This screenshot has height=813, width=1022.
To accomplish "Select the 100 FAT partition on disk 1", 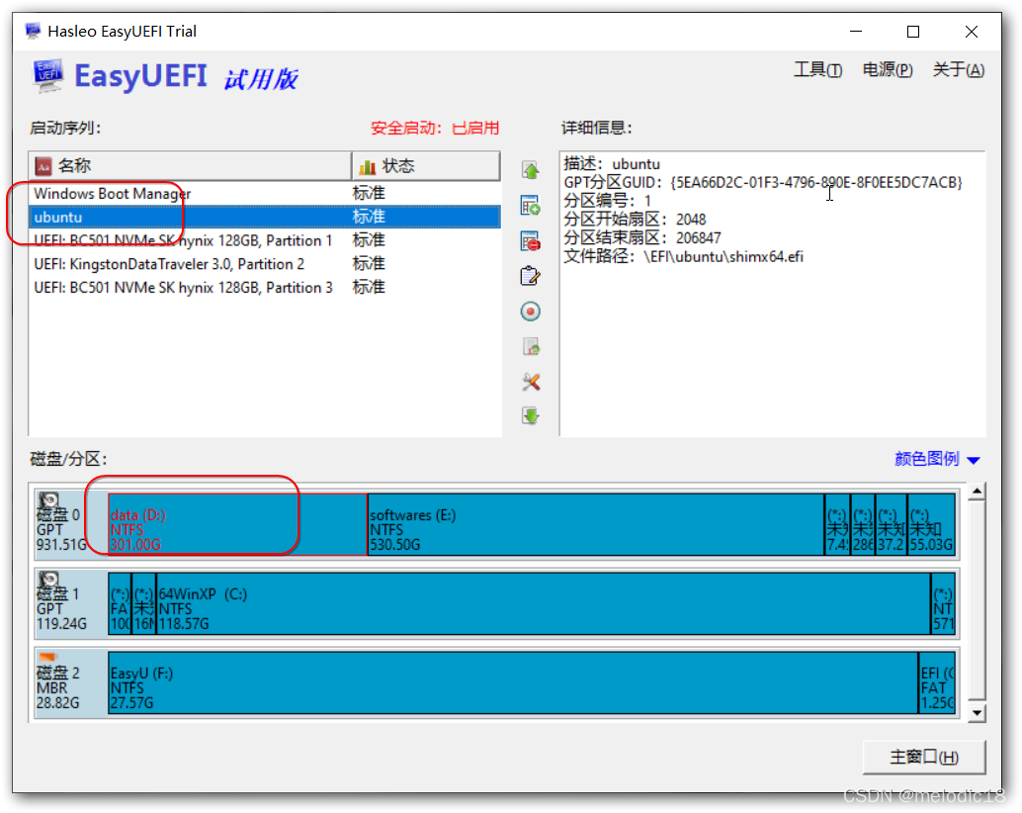I will (120, 603).
